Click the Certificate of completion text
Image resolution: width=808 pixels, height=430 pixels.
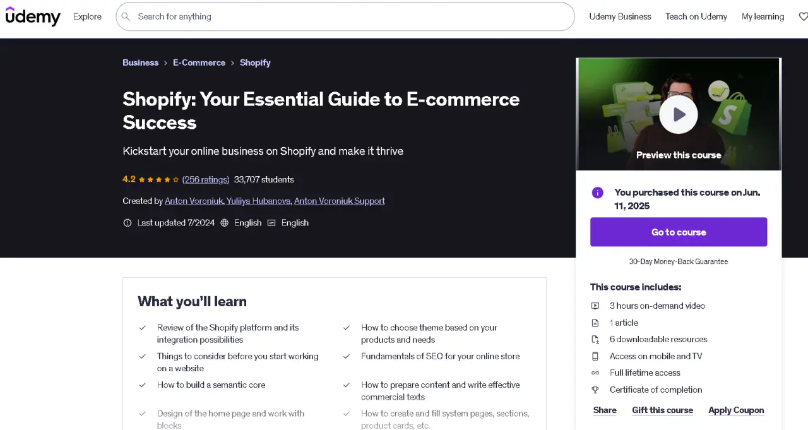point(656,390)
